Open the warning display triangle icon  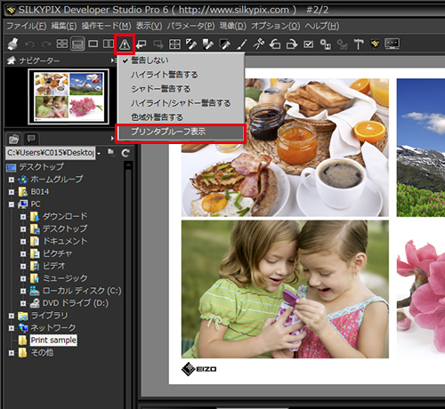click(125, 44)
